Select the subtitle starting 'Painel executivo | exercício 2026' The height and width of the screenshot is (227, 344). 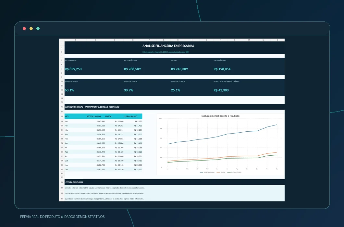pos(166,52)
